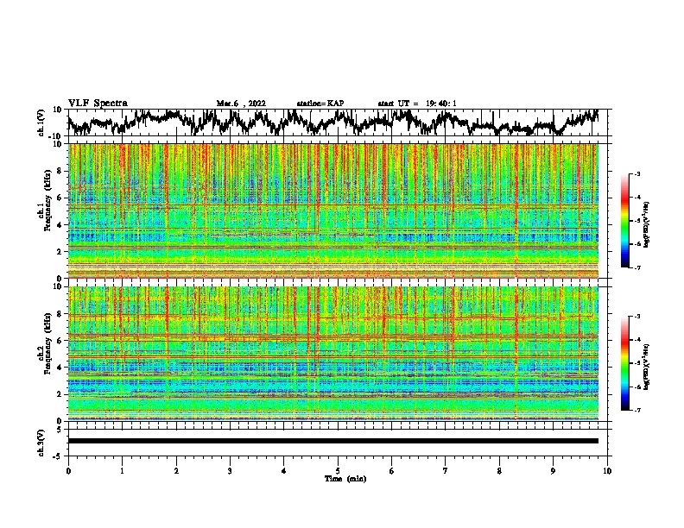This screenshot has height=528, width=684.
Task: Click the time axis tick label "6"
Action: (x=392, y=471)
